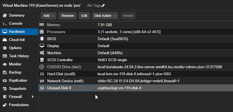The image size is (233, 112).
Task: Click the CD/DVD Drive disc icon
Action: tap(42, 67)
